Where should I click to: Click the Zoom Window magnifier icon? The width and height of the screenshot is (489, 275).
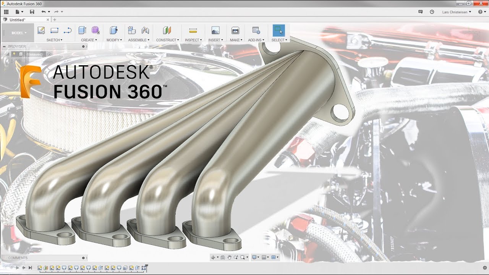point(243,257)
